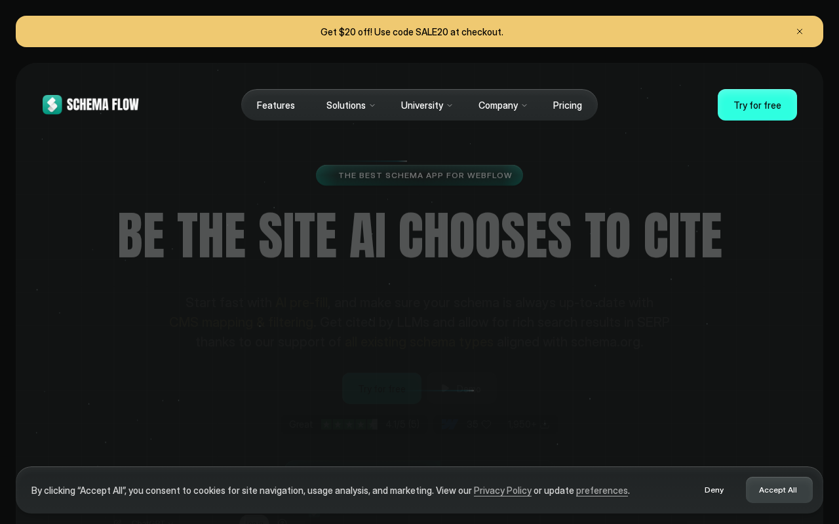Click the promo text "Get $20 off! Use code SALE20 at checkout."

412,31
